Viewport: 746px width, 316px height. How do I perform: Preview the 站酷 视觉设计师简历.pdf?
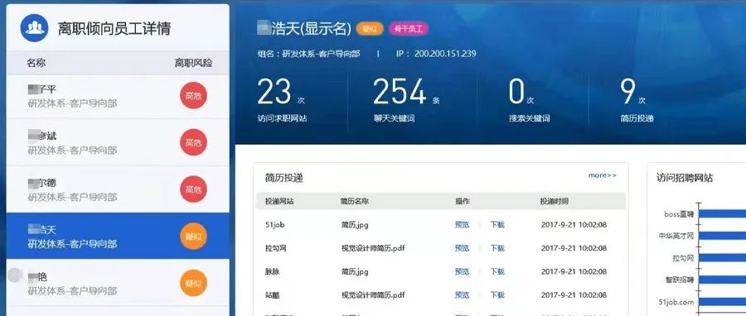[462, 294]
